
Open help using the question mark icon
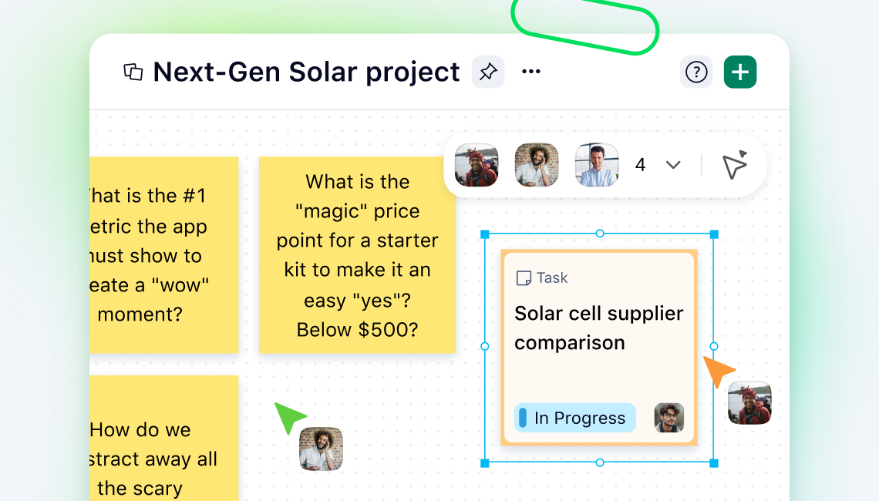[x=696, y=72]
